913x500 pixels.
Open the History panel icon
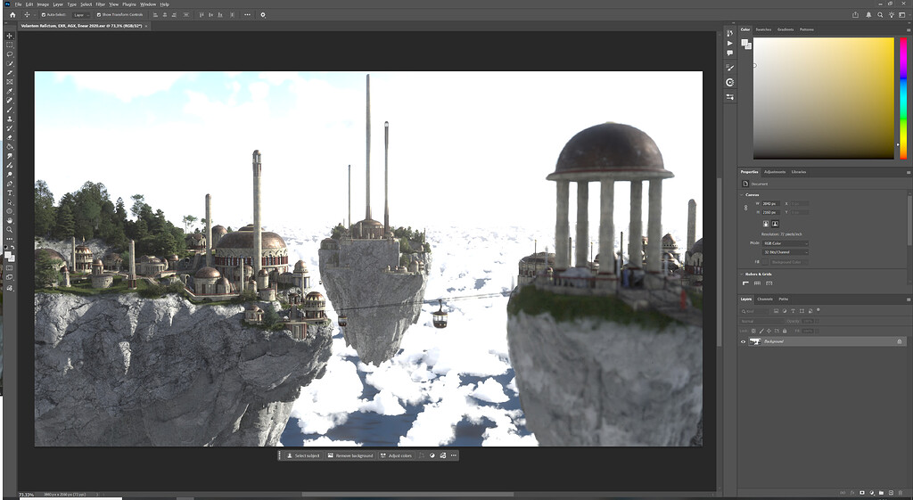(729, 33)
